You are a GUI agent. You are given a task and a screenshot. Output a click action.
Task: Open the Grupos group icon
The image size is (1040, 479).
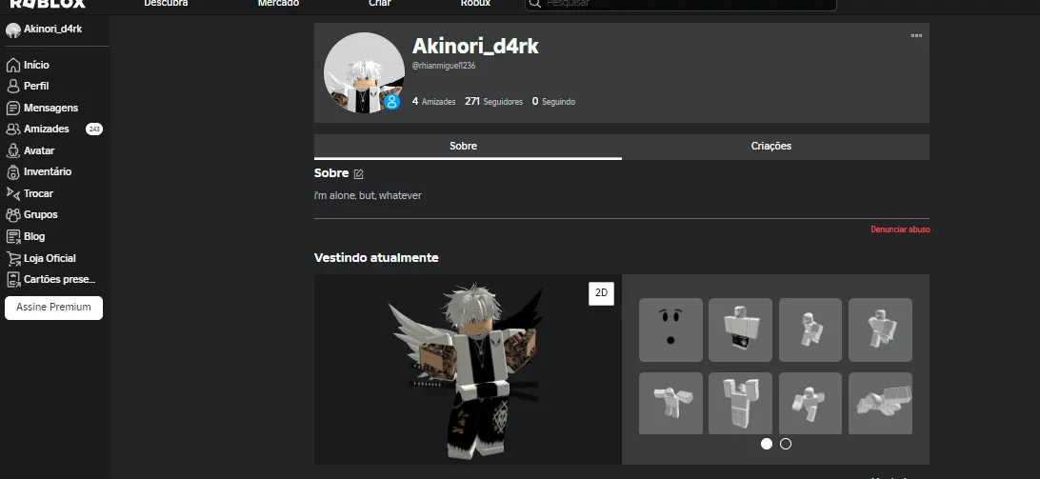[x=12, y=215]
